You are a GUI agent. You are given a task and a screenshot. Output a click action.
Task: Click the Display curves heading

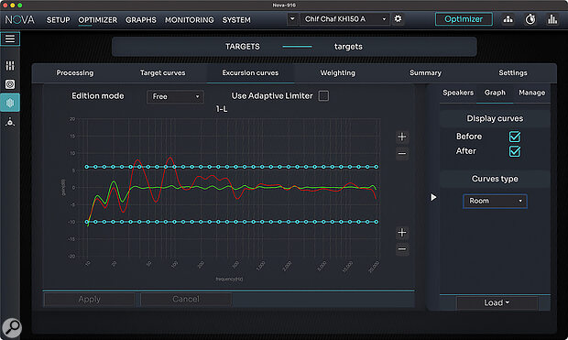point(495,118)
